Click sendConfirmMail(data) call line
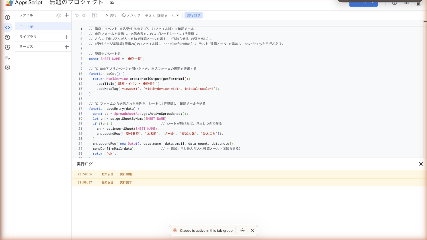The width and height of the screenshot is (427, 240). pos(114,148)
